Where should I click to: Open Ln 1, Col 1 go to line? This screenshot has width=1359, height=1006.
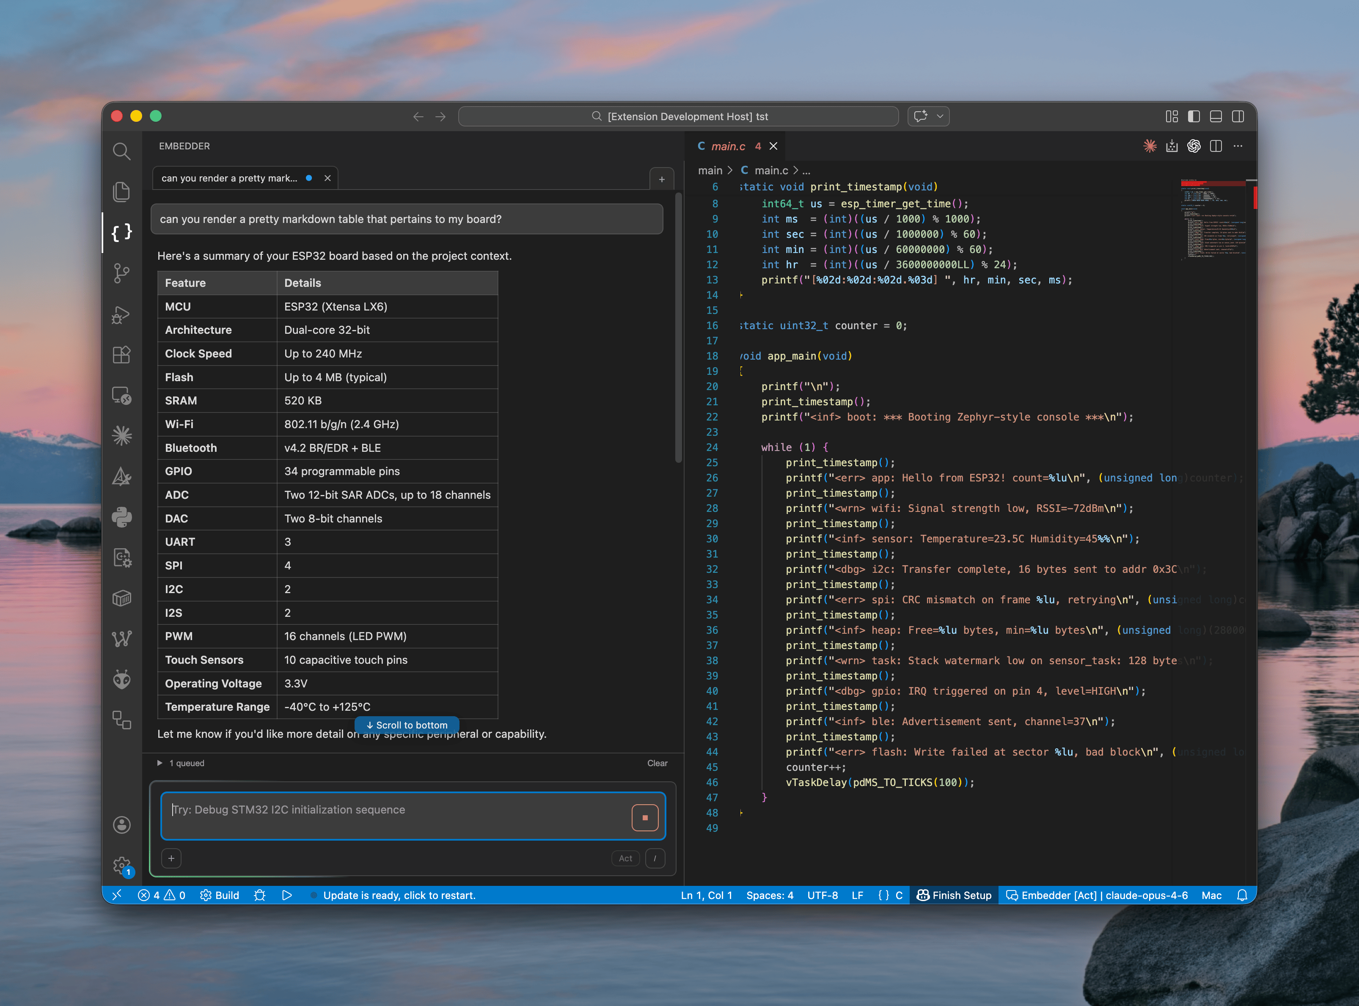(706, 895)
